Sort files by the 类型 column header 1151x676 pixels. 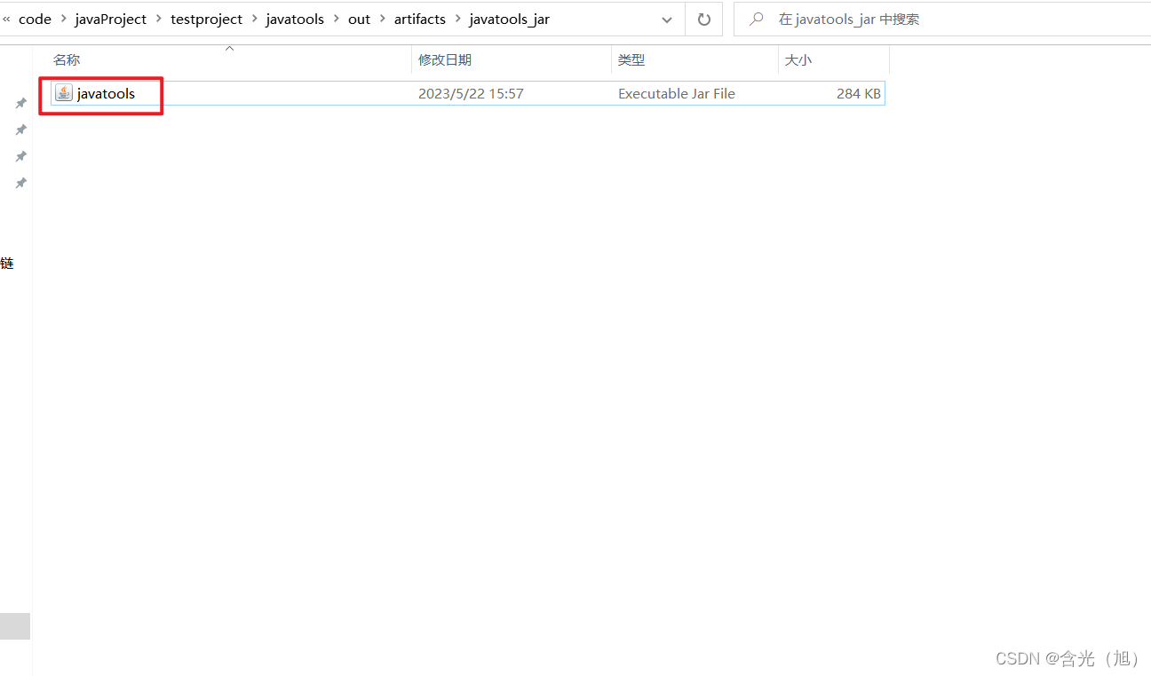[x=631, y=59]
